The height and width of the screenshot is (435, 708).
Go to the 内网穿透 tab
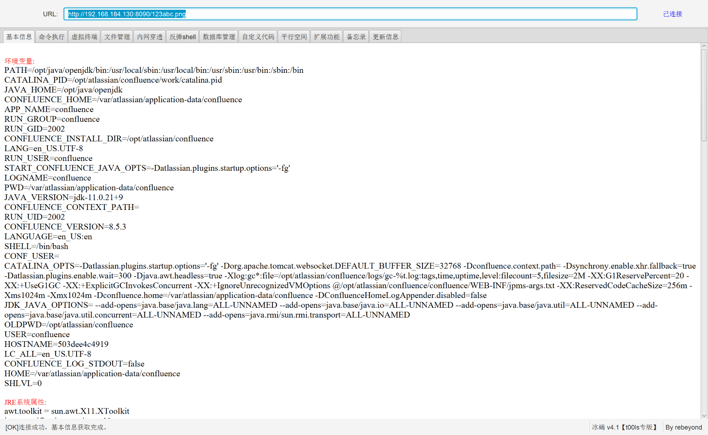click(150, 37)
